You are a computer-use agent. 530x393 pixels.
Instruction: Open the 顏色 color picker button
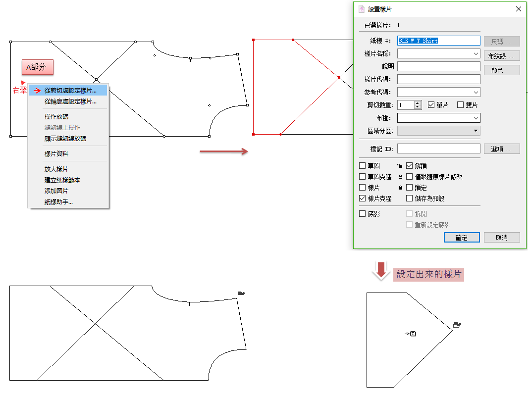[502, 70]
